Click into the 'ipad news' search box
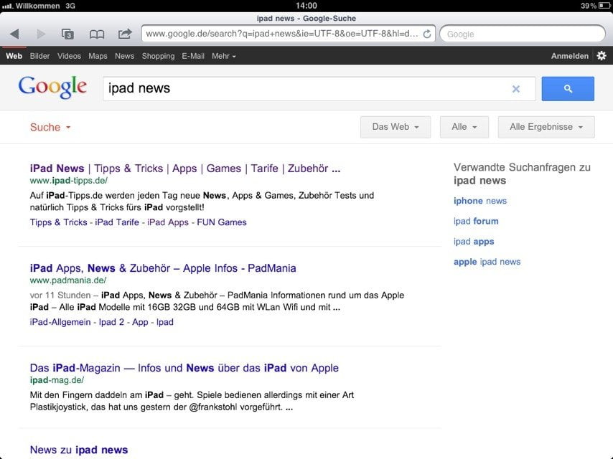 click(x=319, y=89)
